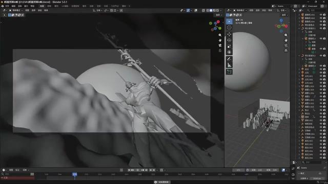Screen dimensions: 328x184
Task: Select the Rotate tool in right viewport
Action: click(229, 40)
